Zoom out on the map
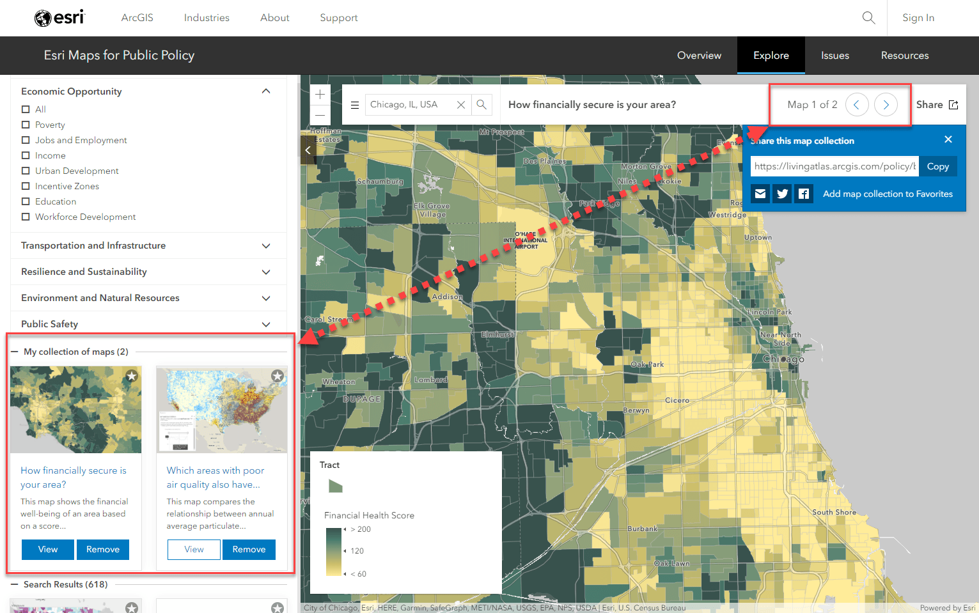Image resolution: width=979 pixels, height=613 pixels. tap(320, 115)
